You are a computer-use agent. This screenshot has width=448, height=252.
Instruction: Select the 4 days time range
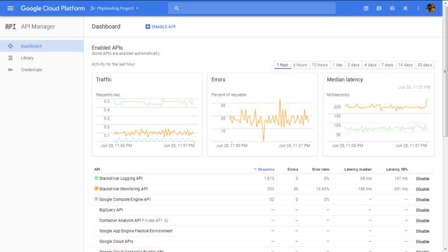[370, 65]
